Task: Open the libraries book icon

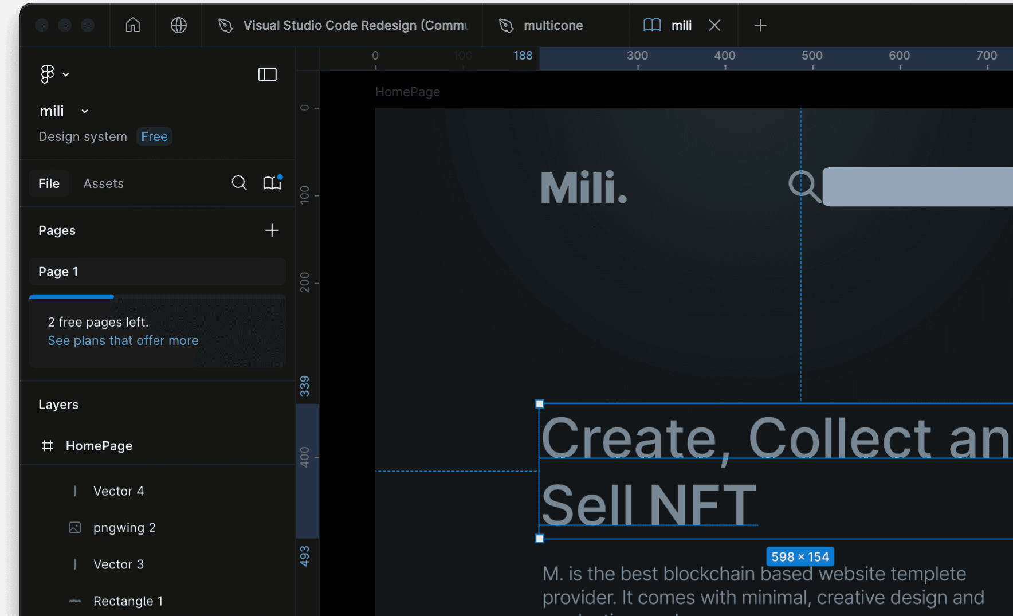Action: point(272,183)
